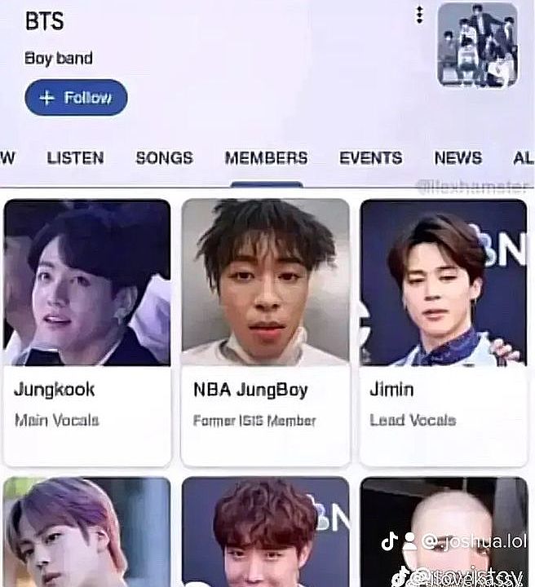The width and height of the screenshot is (535, 587).
Task: Open the NEWS tab
Action: point(458,157)
